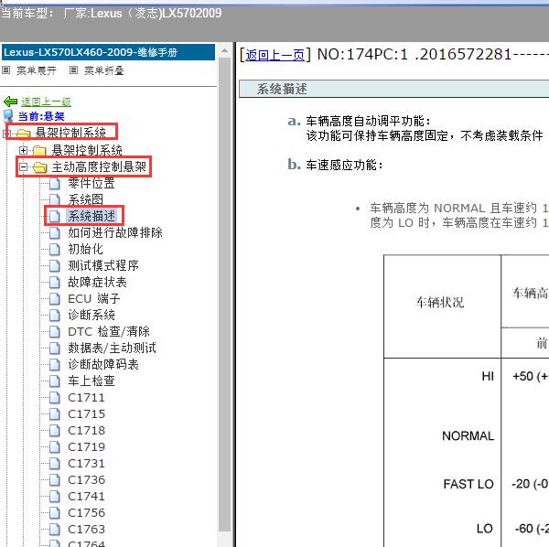Click 菜单折叠 to collapse all menus

[104, 70]
